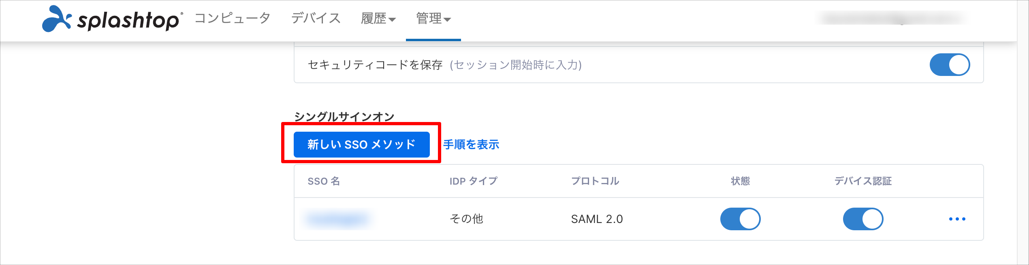Click the Splashtop logo icon
Screen dimensions: 1029x265
(57, 19)
